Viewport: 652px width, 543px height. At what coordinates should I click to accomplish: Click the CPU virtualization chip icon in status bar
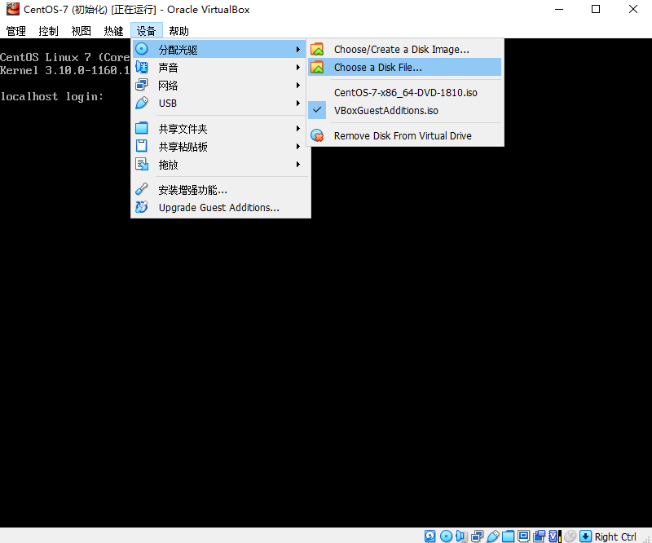[x=555, y=536]
